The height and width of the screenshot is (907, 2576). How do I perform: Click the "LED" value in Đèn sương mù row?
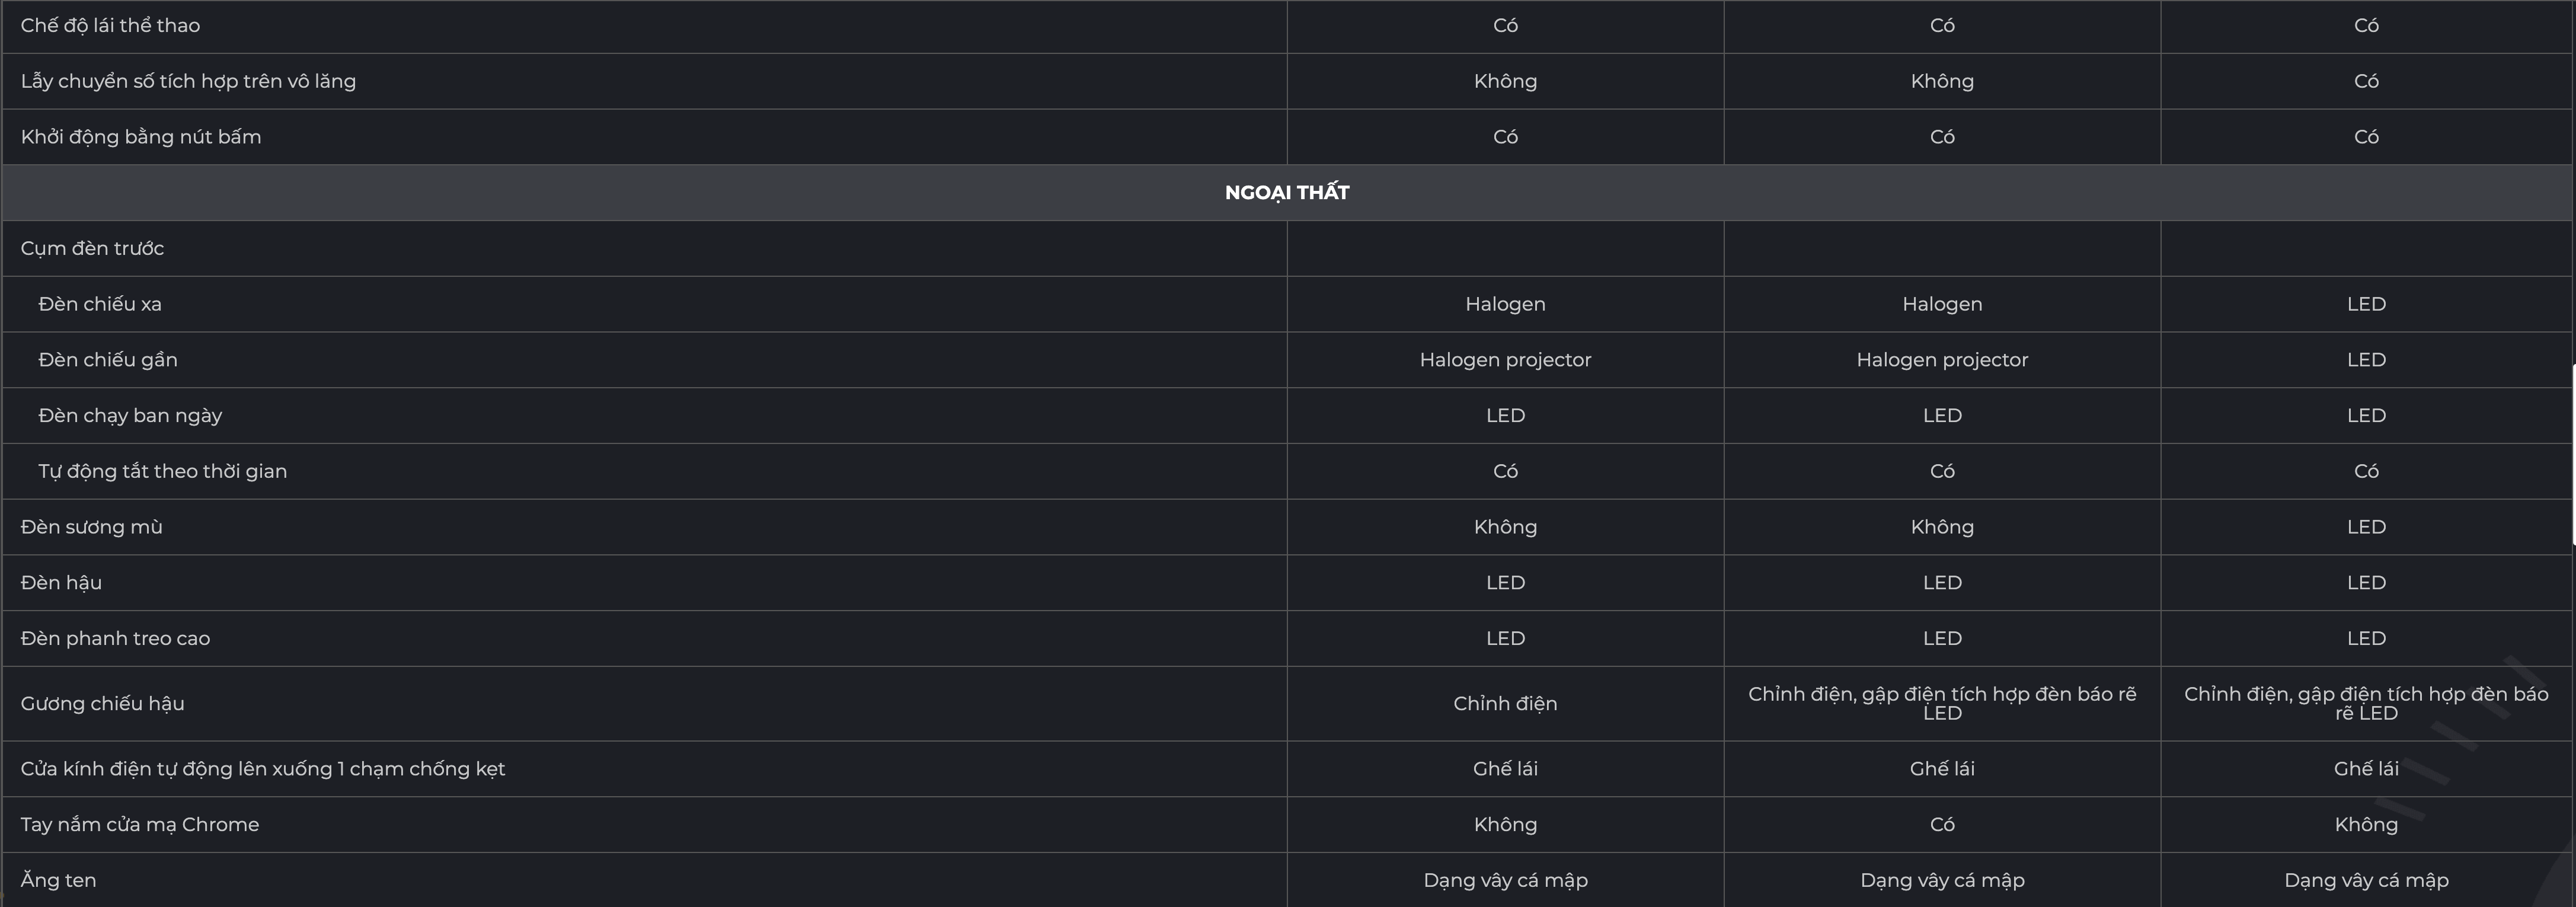(x=2366, y=527)
